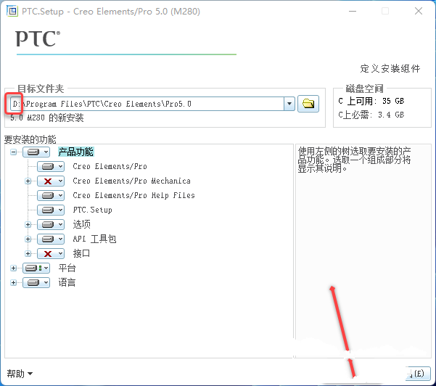Select 平台 tree label

pos(67,268)
